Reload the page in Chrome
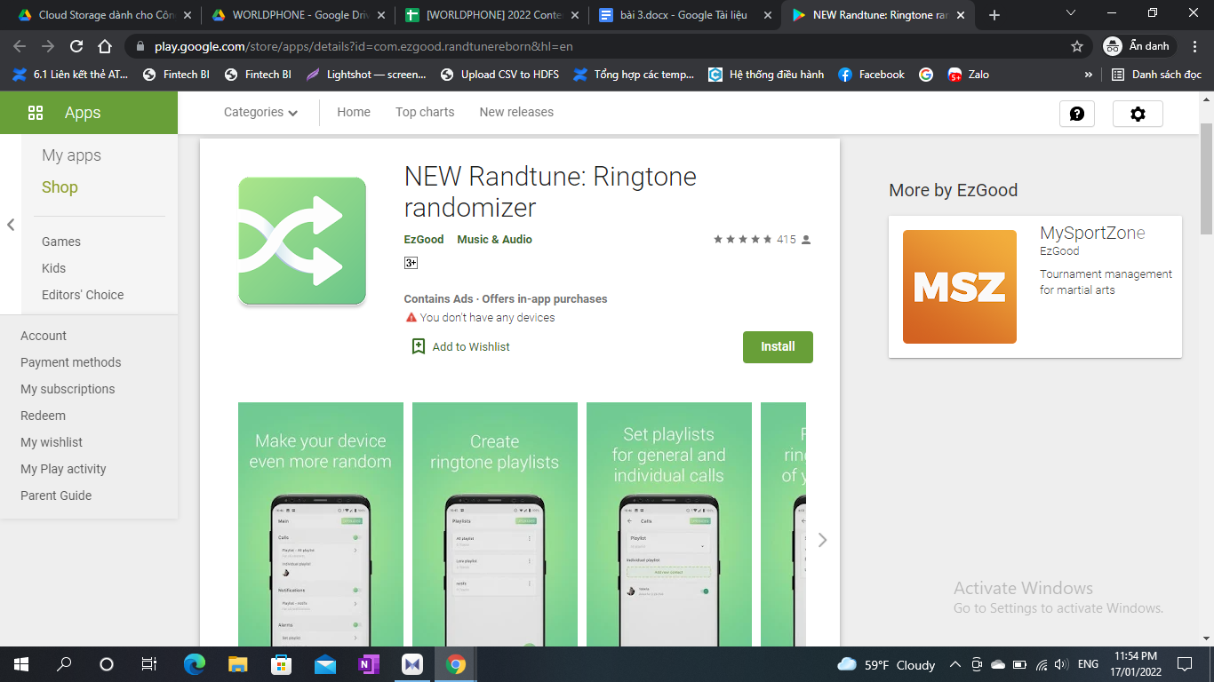1214x682 pixels. [x=76, y=46]
